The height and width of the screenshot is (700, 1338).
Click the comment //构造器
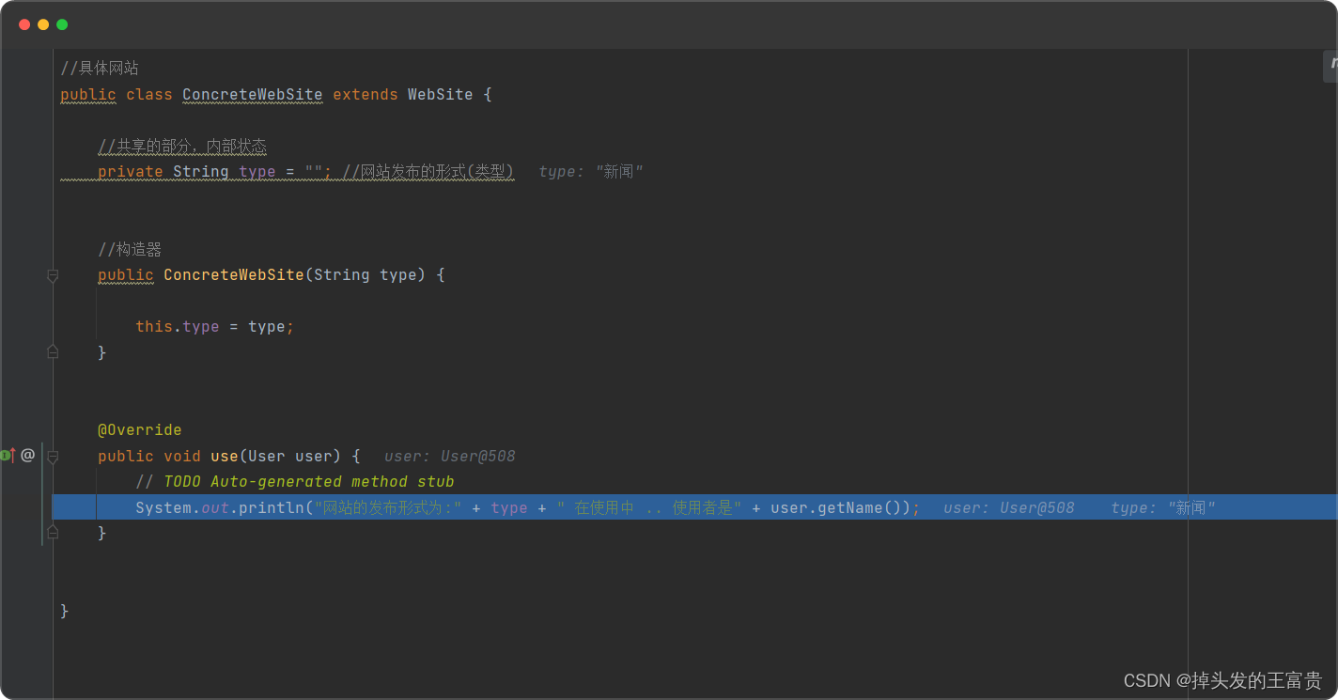coord(130,249)
